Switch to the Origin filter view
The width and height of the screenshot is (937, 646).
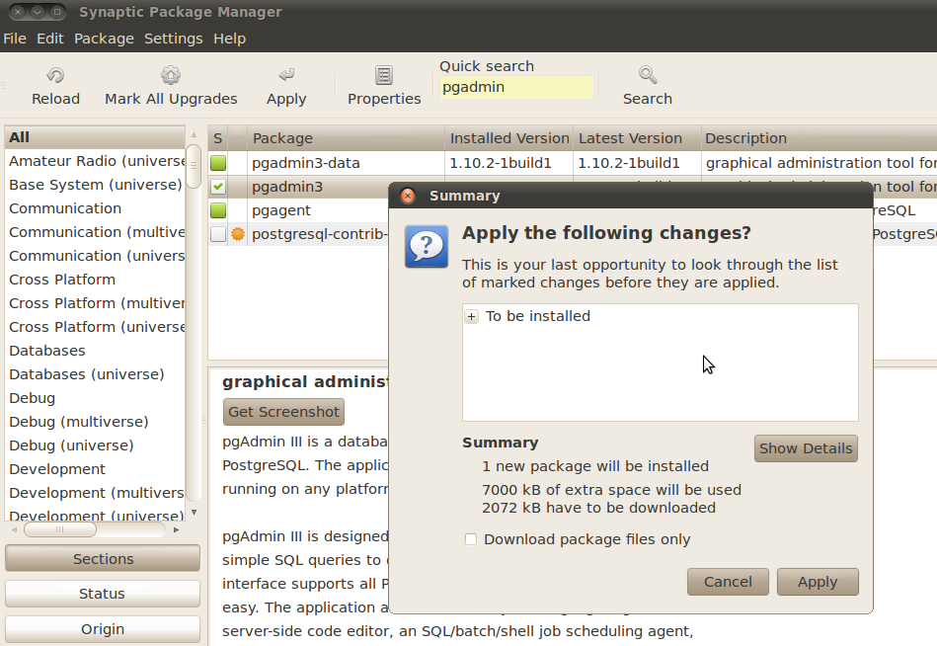point(103,629)
